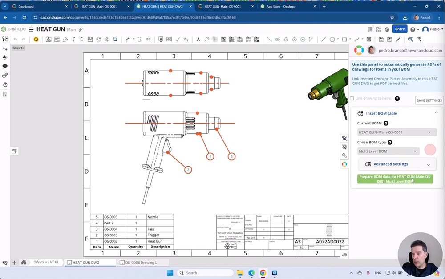The height and width of the screenshot is (279, 445).
Task: Open Microsoft Edge from the taskbar
Action: pyautogui.click(x=251, y=273)
